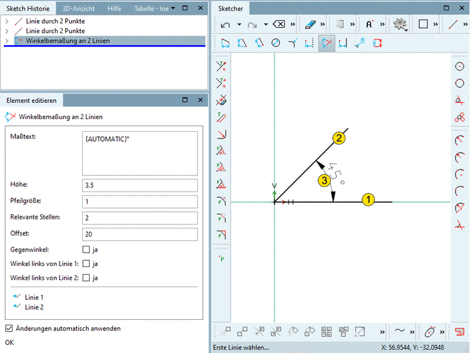
Task: Open the undo history dropdown arrow
Action: 239,24
